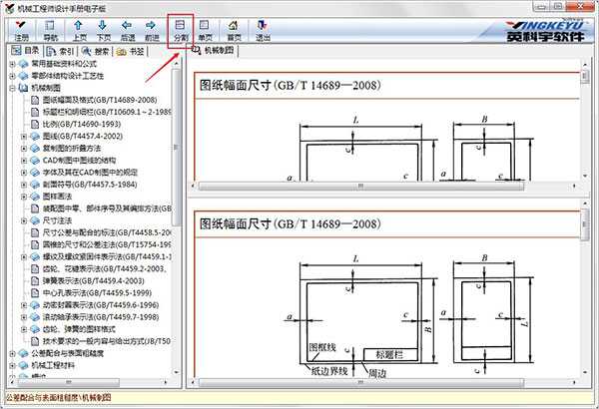
Task: Open 标题栏和明细栏(GB/T10609.1~2) entry
Action: click(106, 113)
